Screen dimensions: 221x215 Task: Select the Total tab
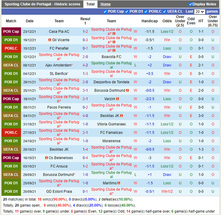pos(90,4)
